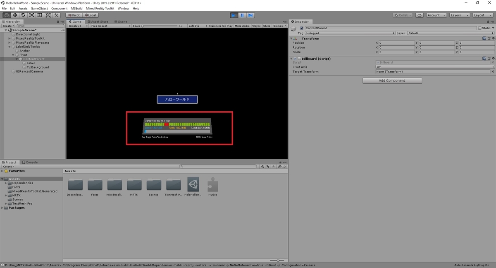Toggle Local/Global handle rotation
Viewport: 496px width, 268px height.
pyautogui.click(x=90, y=15)
